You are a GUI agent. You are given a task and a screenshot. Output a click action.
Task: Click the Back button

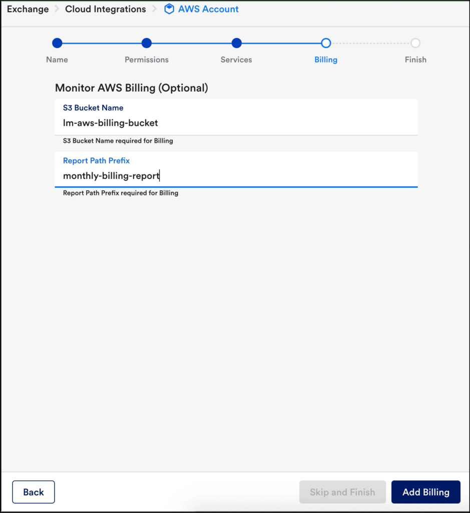tap(34, 492)
